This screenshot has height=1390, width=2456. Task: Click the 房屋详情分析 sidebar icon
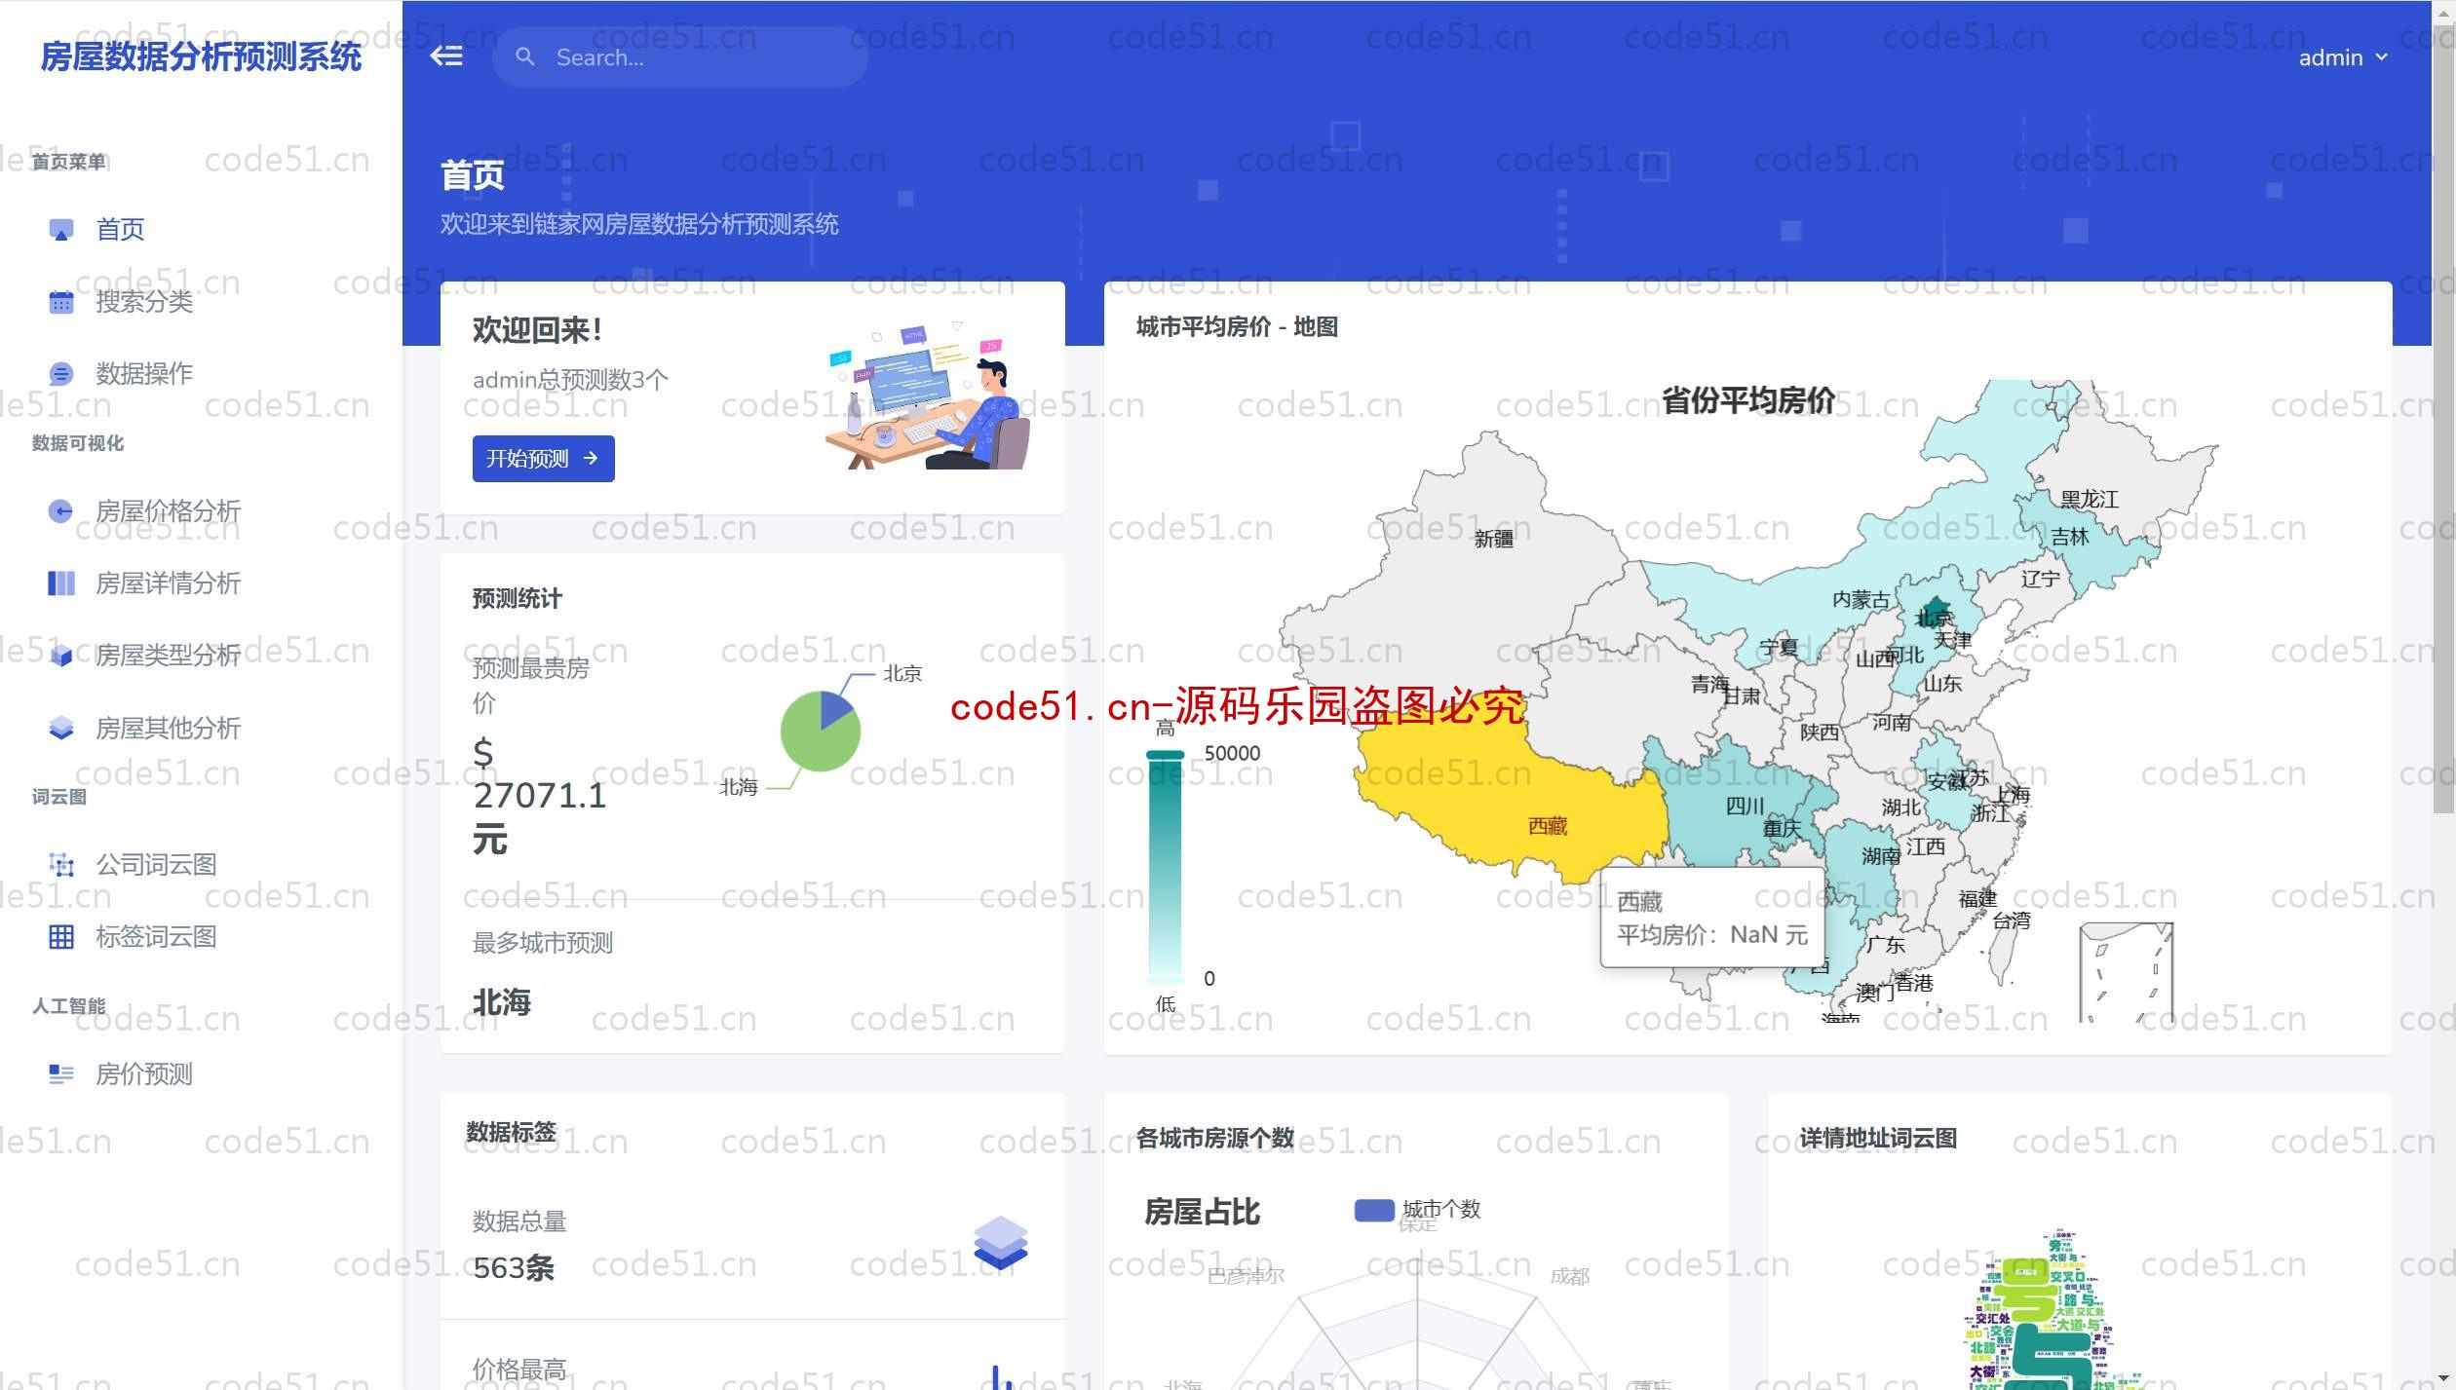[62, 582]
